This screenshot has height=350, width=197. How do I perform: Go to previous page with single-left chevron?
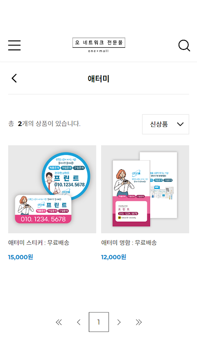(78, 322)
